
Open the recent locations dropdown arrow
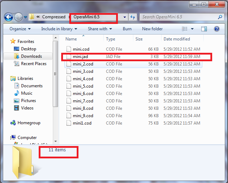25,17
